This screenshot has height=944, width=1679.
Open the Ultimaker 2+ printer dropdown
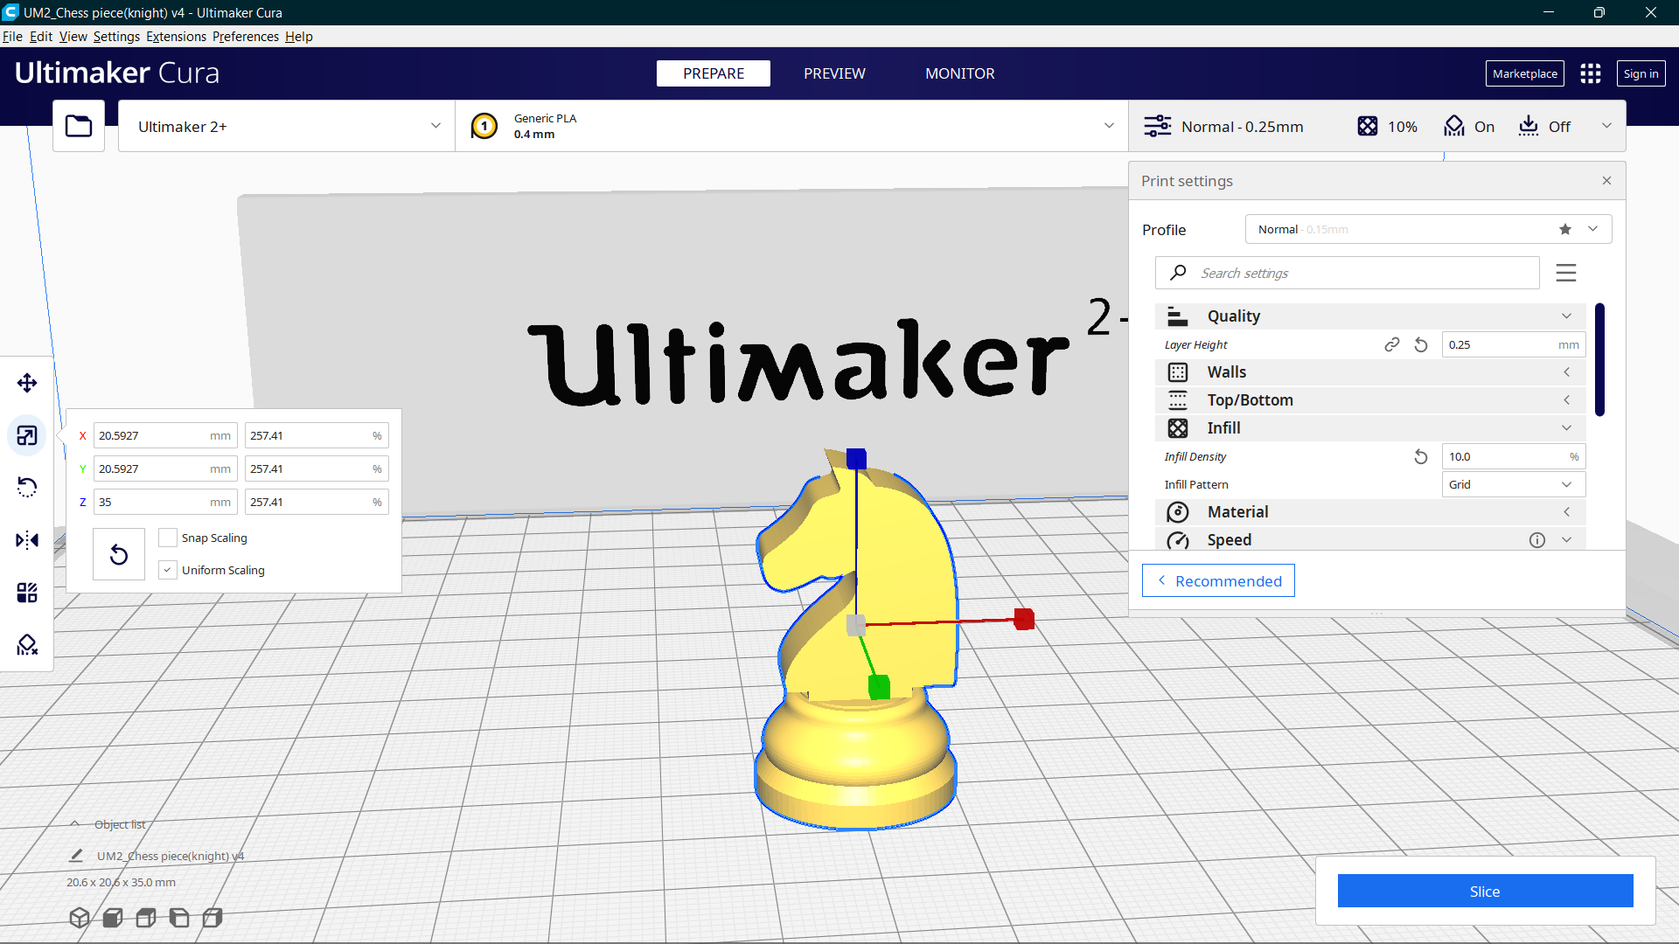click(x=287, y=126)
